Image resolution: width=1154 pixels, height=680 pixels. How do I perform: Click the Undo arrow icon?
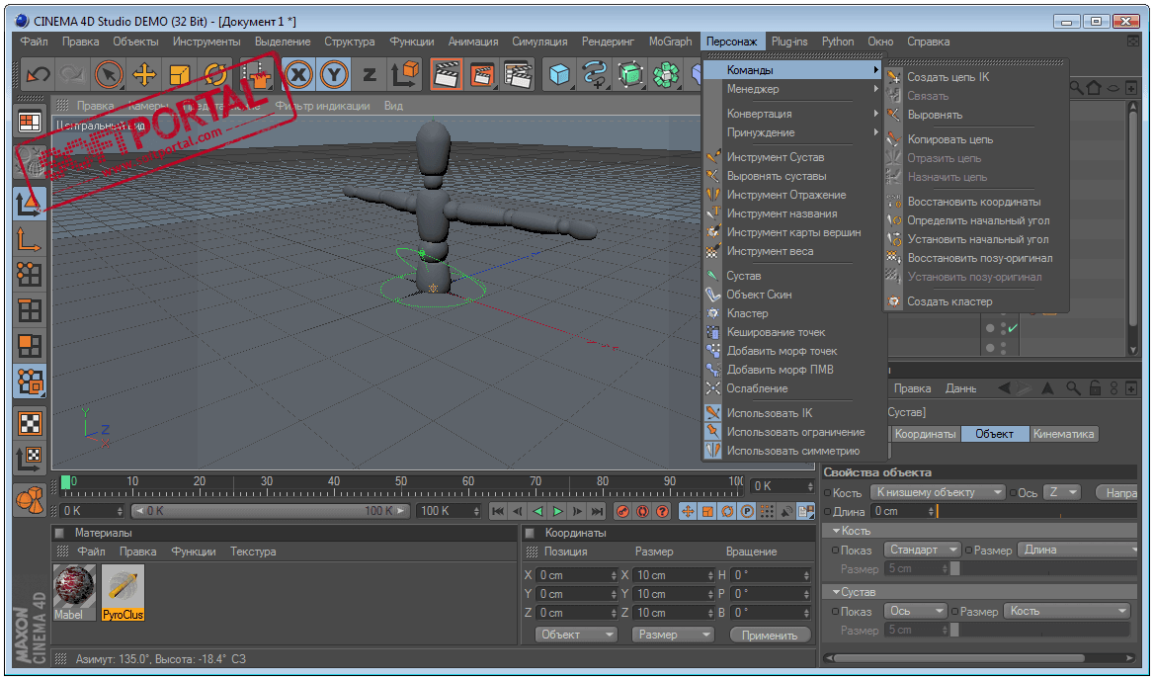coord(37,74)
